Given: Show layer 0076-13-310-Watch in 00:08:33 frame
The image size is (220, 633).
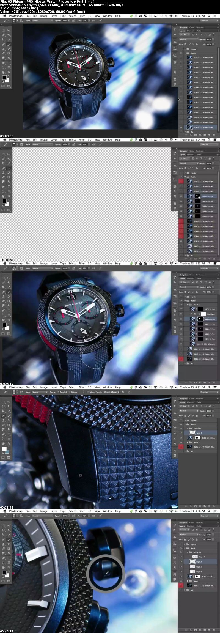Looking at the screenshot, I should tap(181, 63).
